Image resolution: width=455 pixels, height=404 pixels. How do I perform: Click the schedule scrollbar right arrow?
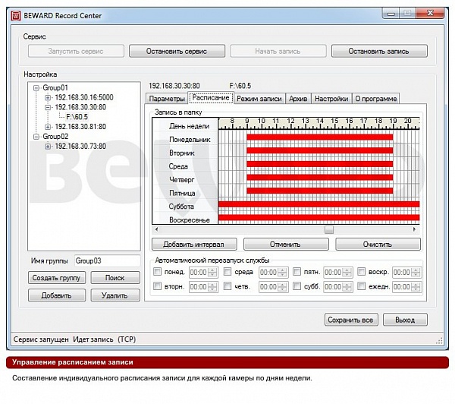pos(414,229)
